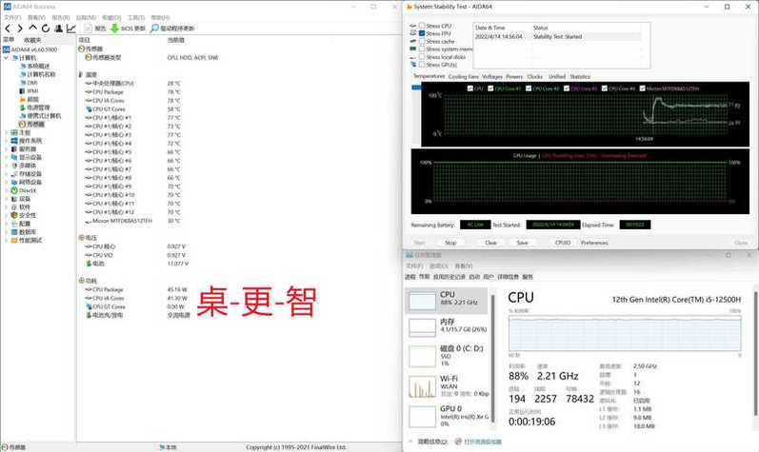Switch to the Statistics tab
This screenshot has width=759, height=452.
tap(580, 77)
